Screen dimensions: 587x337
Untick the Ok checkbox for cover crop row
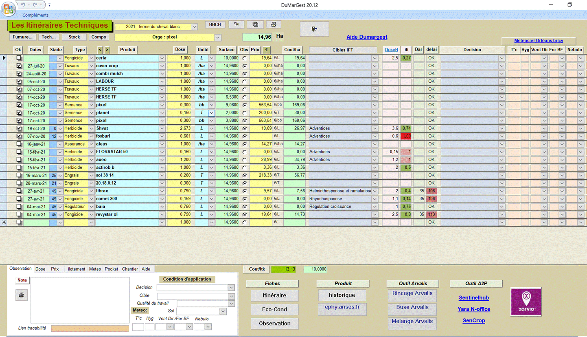pos(19,66)
